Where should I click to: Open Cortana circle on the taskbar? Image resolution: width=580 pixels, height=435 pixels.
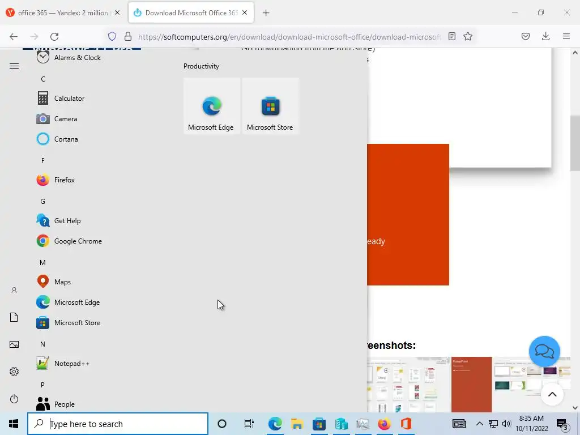[x=222, y=424]
